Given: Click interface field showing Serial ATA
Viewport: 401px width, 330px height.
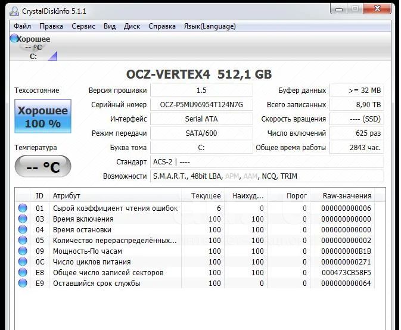Looking at the screenshot, I should [x=201, y=119].
